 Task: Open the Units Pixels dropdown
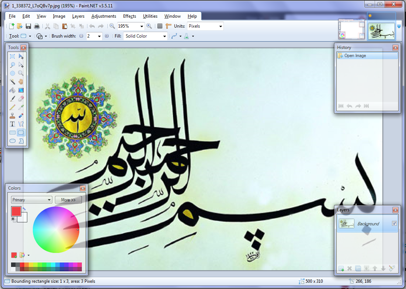pos(221,27)
